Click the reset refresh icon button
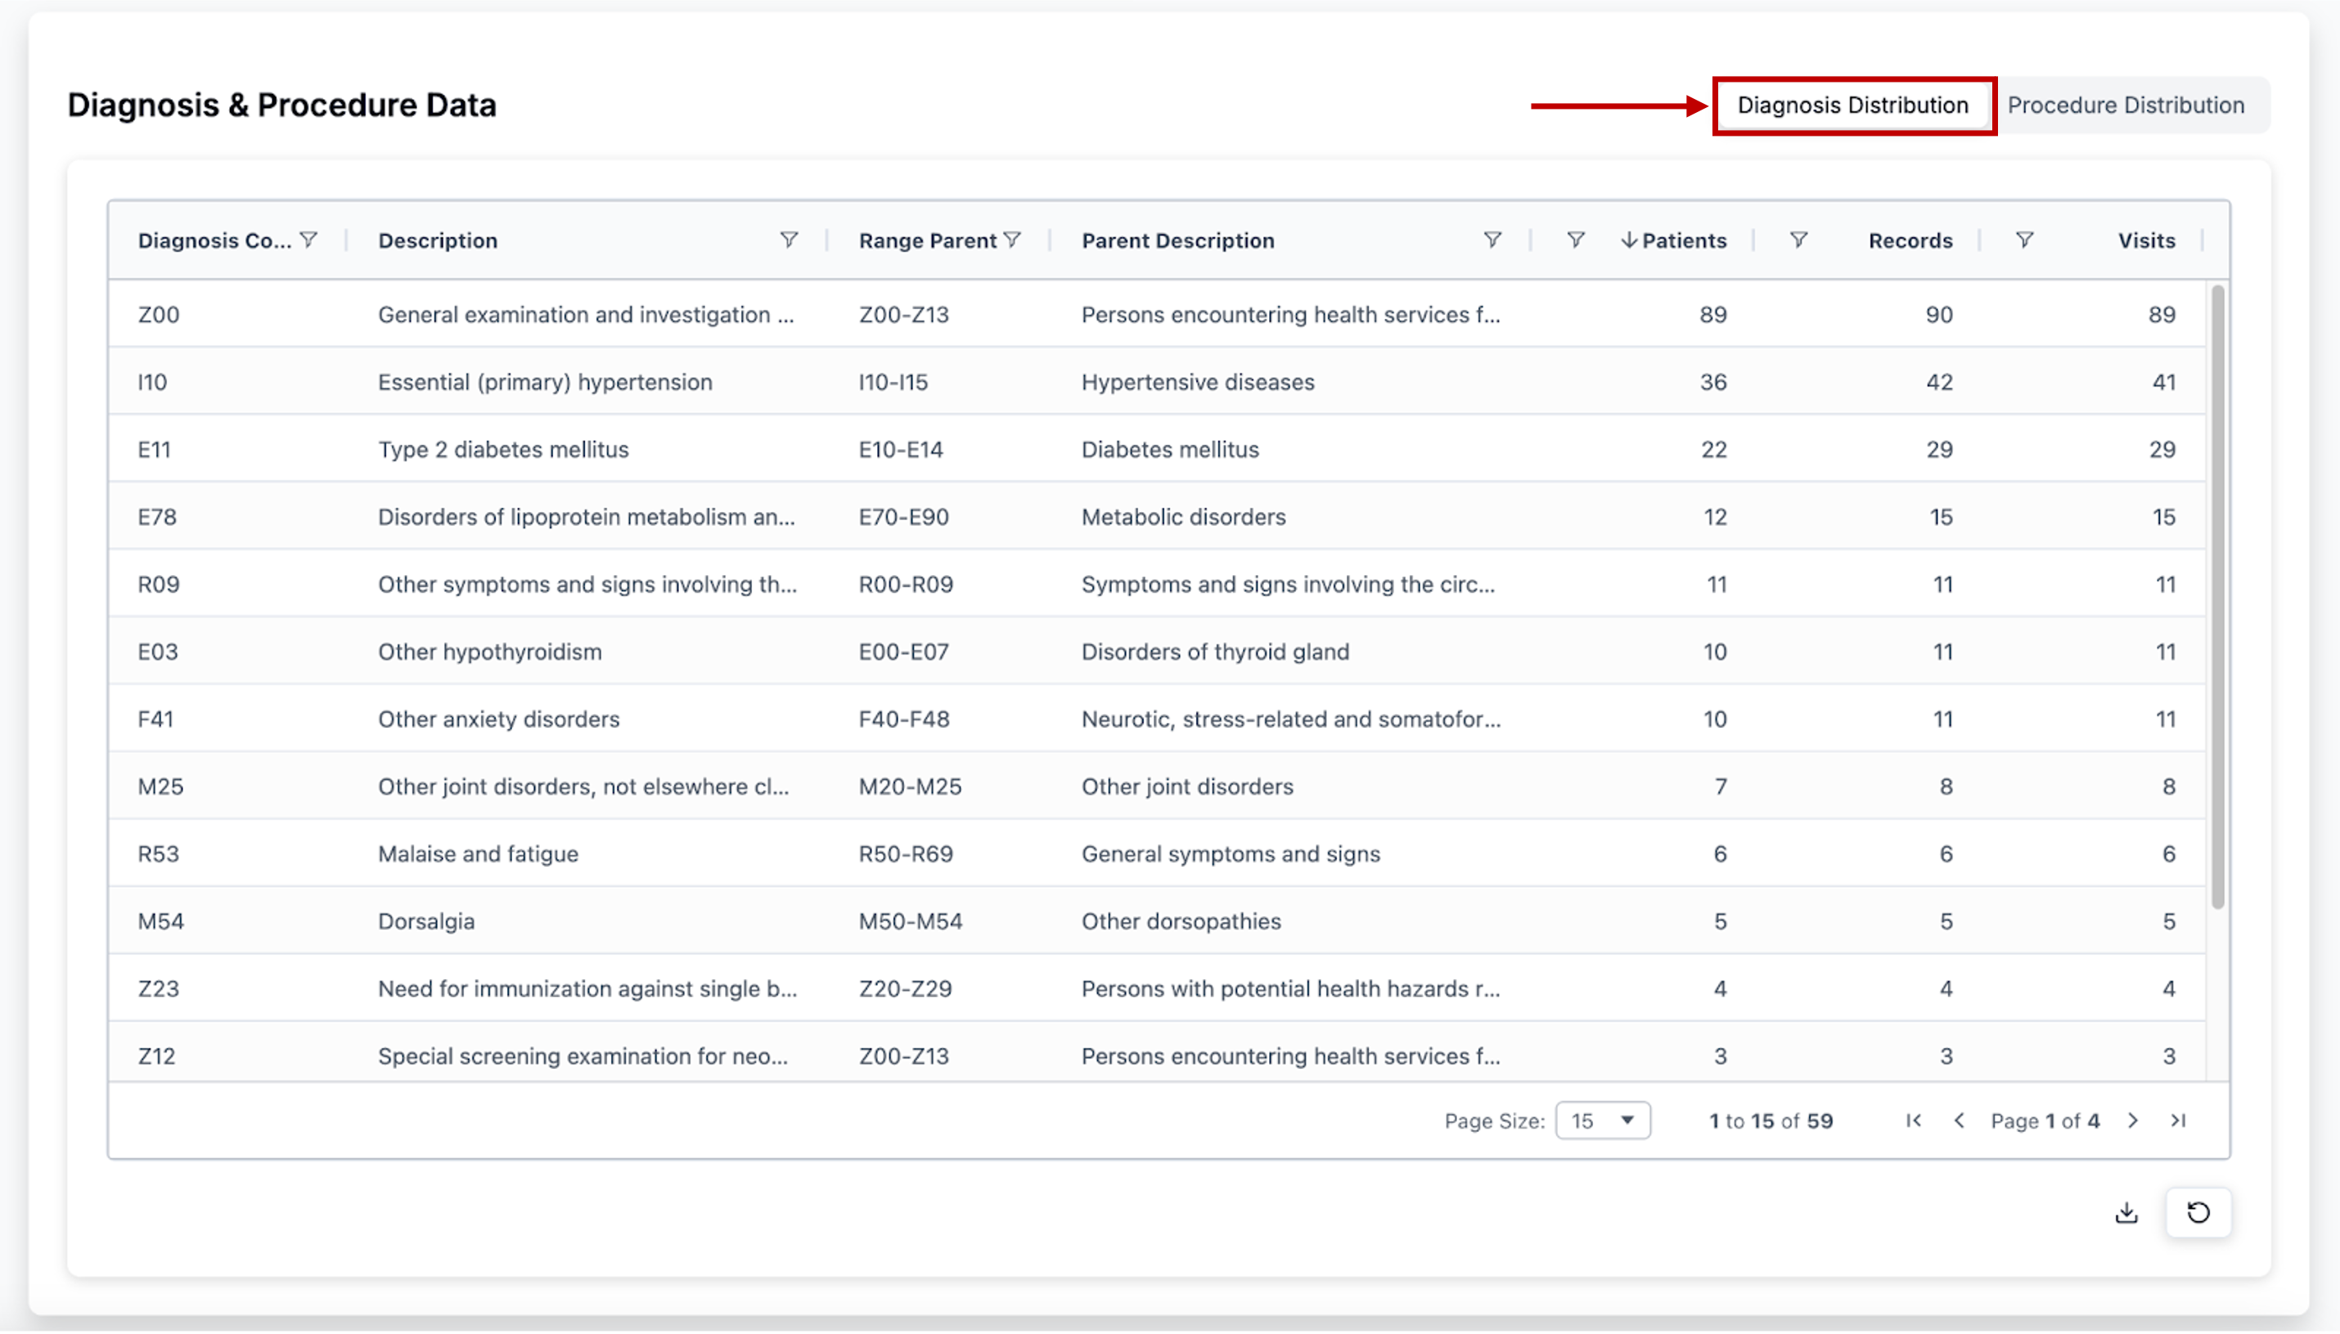 click(x=2198, y=1213)
